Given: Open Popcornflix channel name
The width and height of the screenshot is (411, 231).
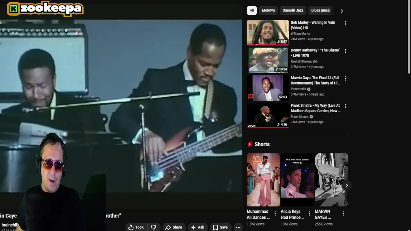Looking at the screenshot, I should click(x=298, y=89).
